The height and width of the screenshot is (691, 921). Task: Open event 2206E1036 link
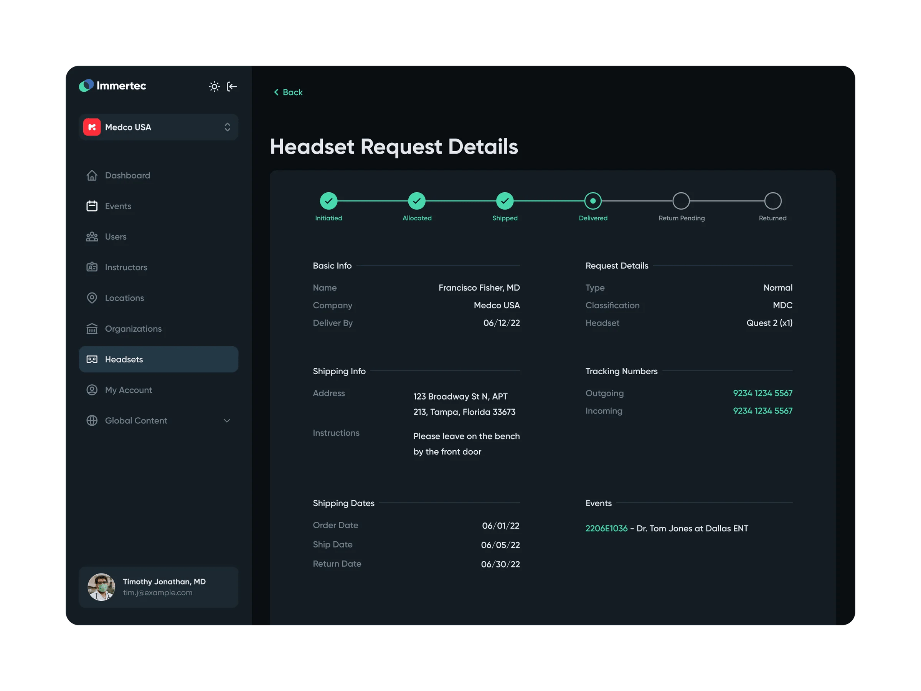click(x=606, y=528)
